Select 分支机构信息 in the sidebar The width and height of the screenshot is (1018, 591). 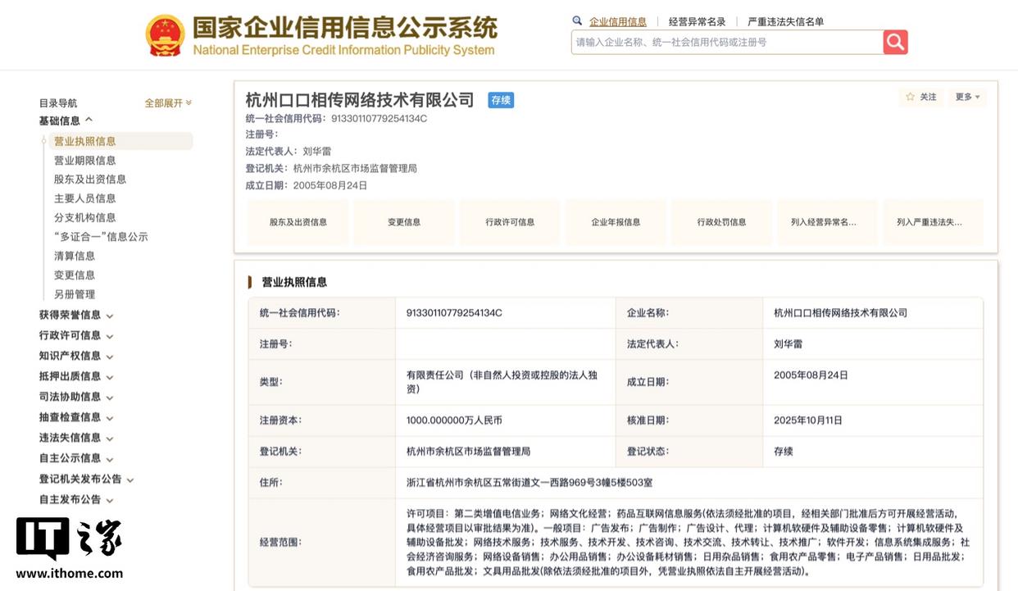85,217
